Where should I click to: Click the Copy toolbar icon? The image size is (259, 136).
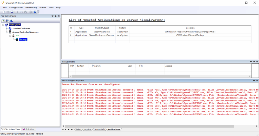tap(21, 12)
